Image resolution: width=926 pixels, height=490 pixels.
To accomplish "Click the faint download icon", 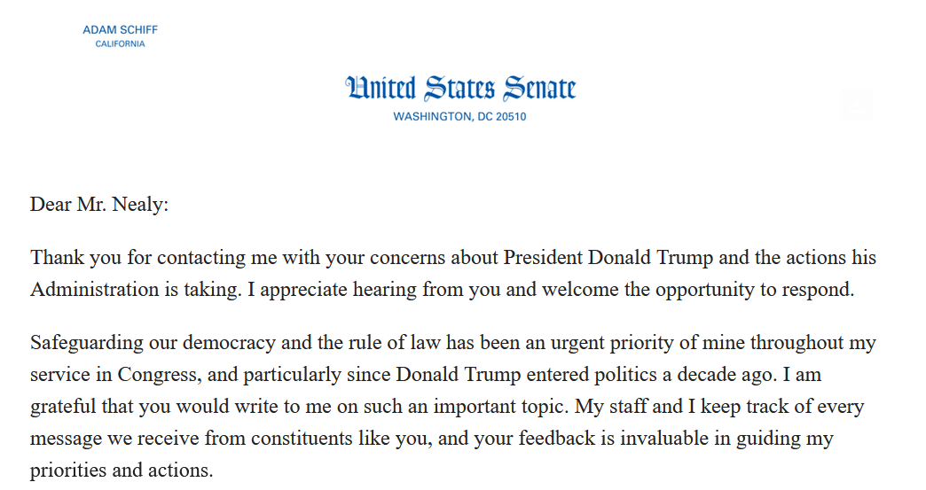I will tap(857, 105).
